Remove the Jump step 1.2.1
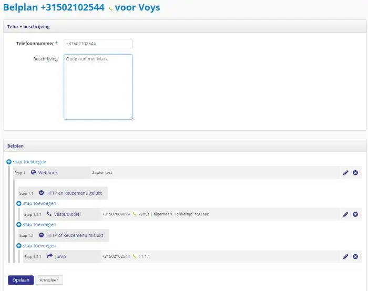 click(x=355, y=256)
